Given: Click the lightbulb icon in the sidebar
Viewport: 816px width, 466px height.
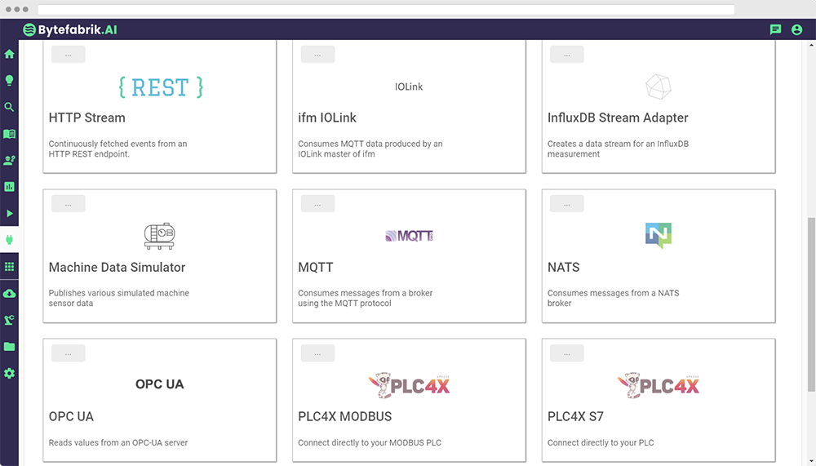Looking at the screenshot, I should coord(10,80).
